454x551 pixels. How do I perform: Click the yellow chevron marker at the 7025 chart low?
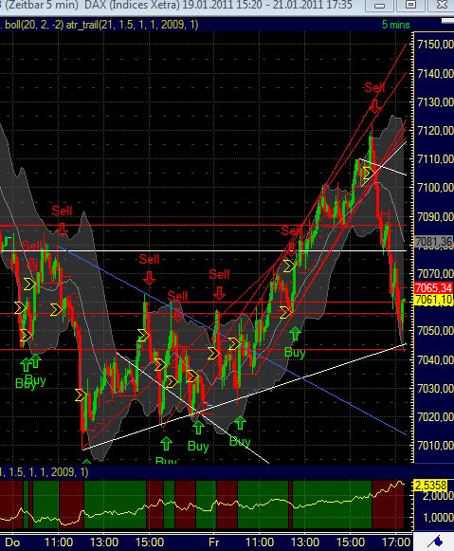[x=81, y=395]
